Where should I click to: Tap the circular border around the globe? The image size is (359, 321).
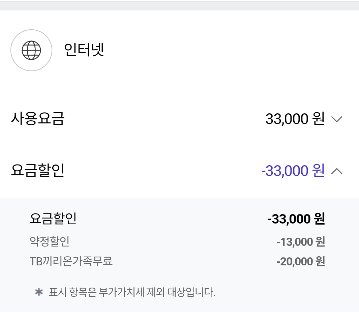click(31, 30)
